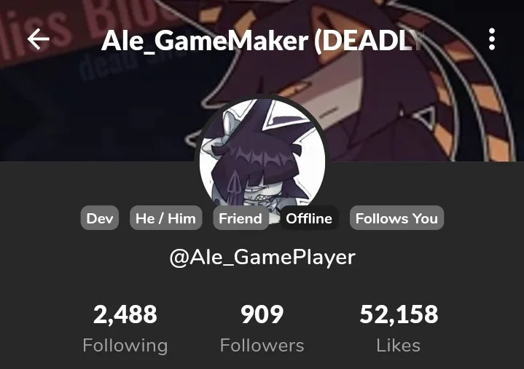The width and height of the screenshot is (524, 369).
Task: Tap the Ale_GameMaker profile title
Action: click(262, 41)
